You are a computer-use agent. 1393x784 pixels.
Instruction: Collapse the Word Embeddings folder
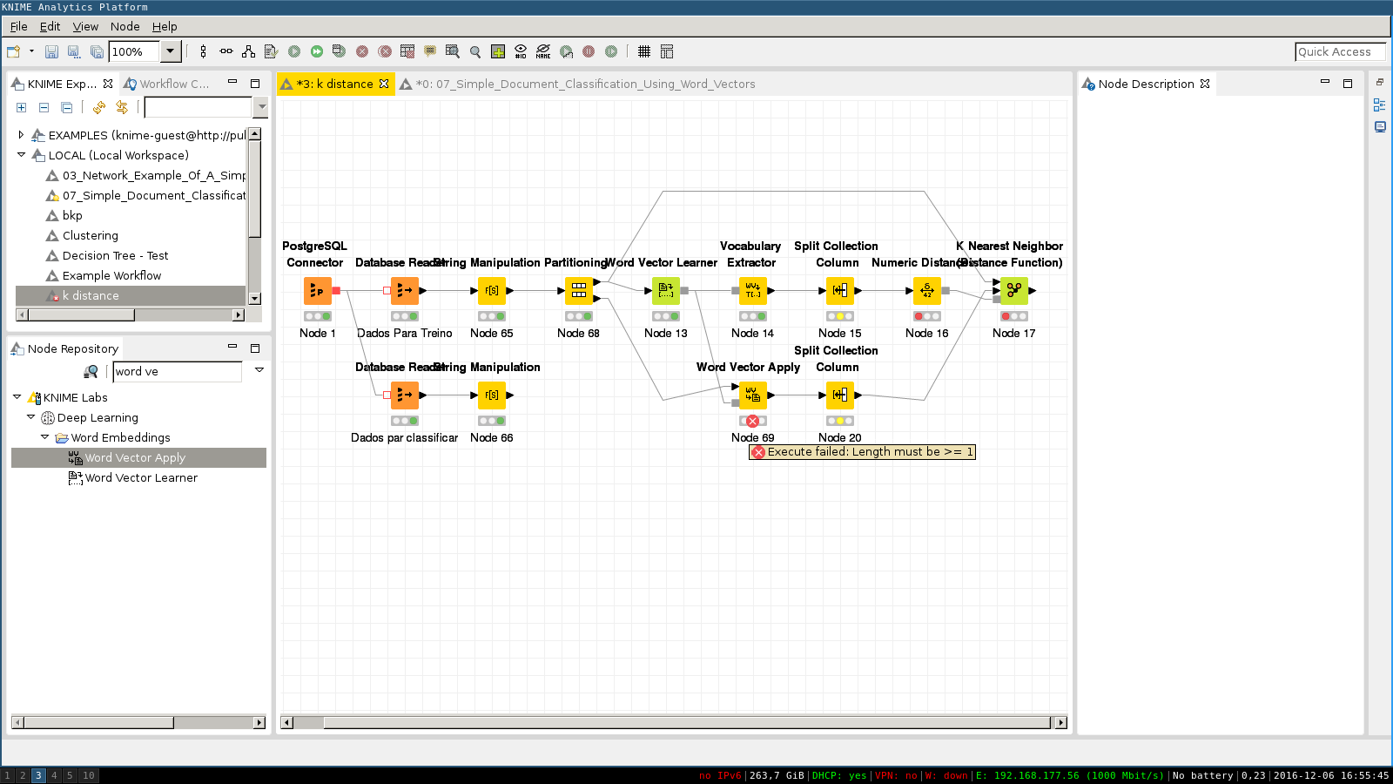45,437
